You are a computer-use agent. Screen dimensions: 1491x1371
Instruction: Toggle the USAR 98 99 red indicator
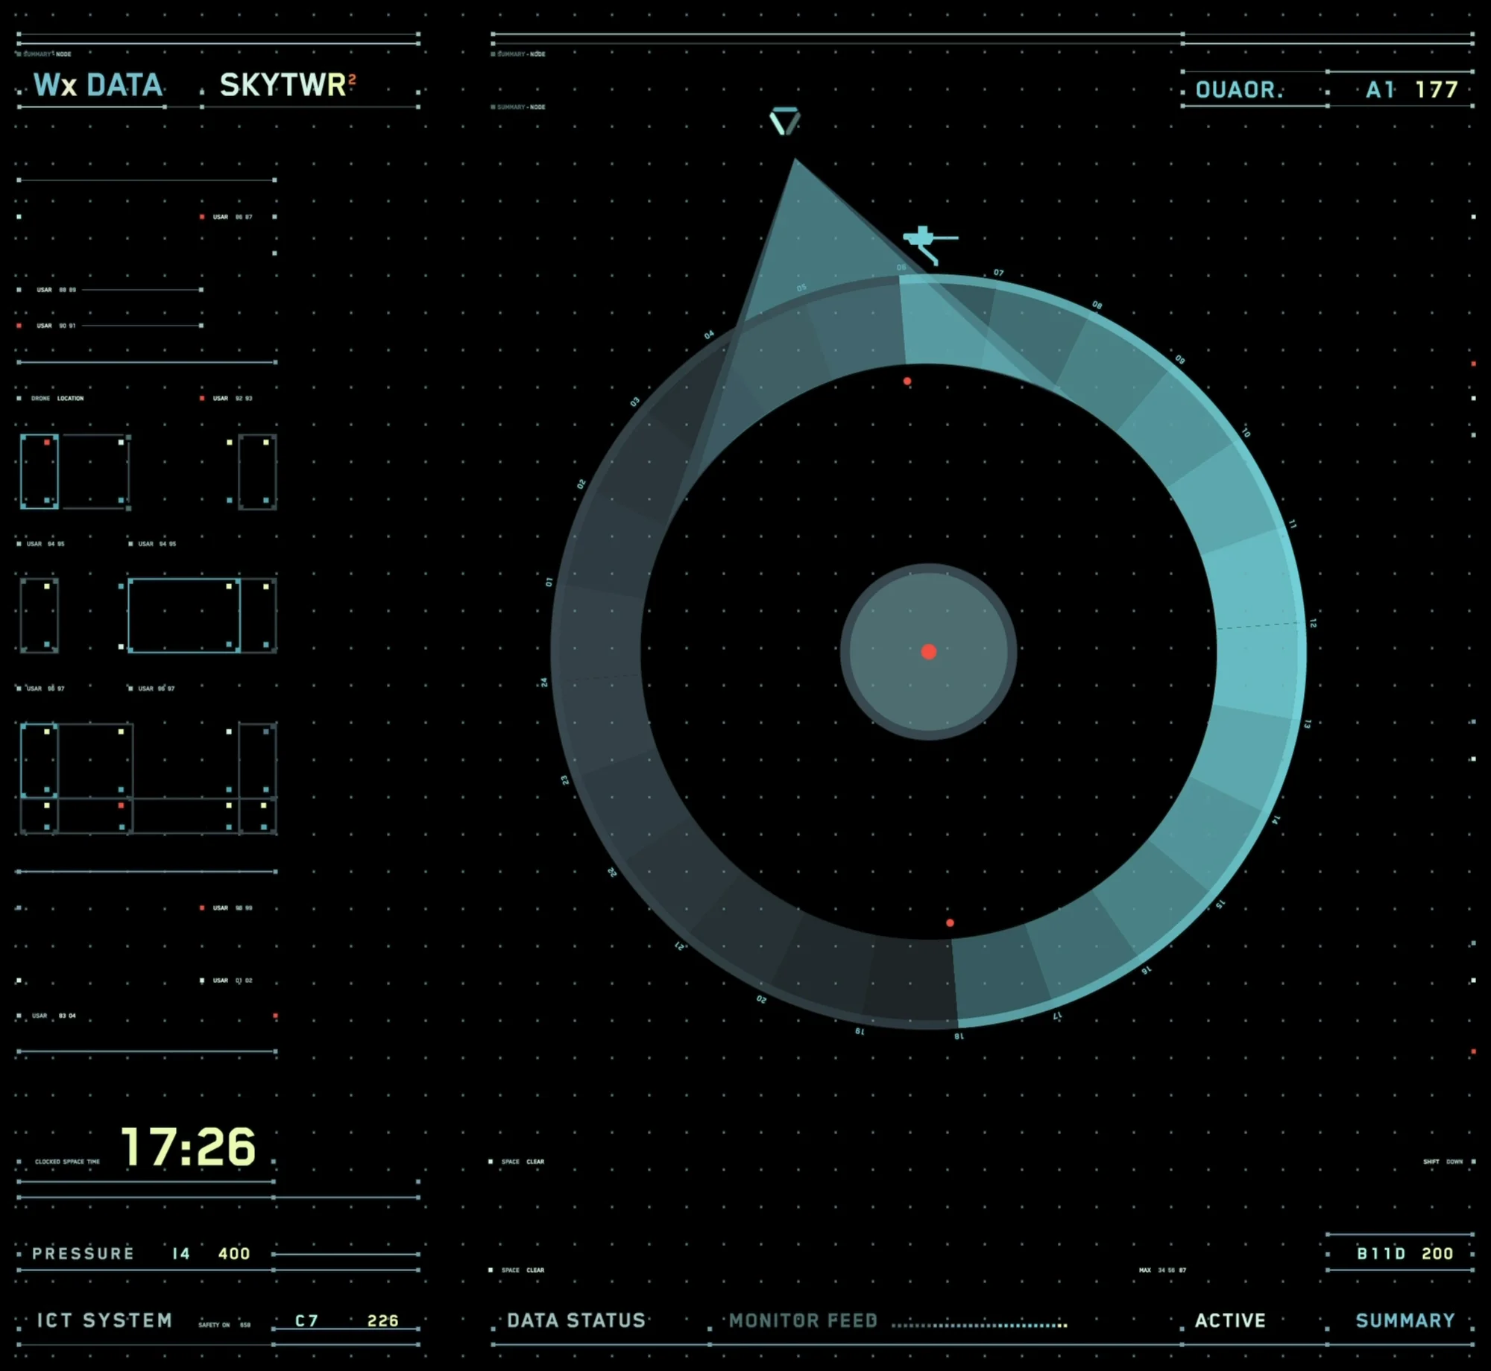click(x=202, y=908)
